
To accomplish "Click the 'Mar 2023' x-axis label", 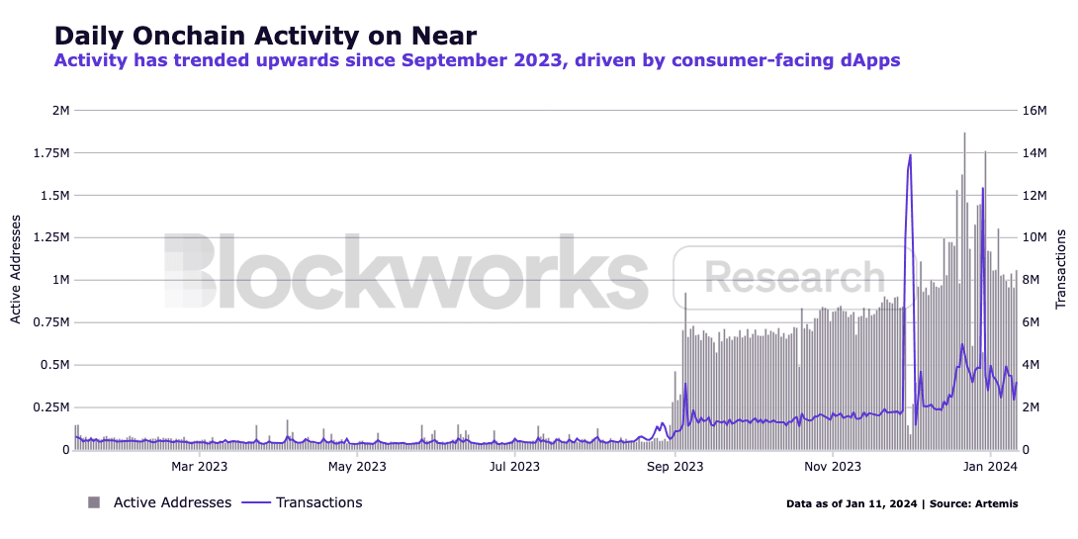I will [x=200, y=468].
